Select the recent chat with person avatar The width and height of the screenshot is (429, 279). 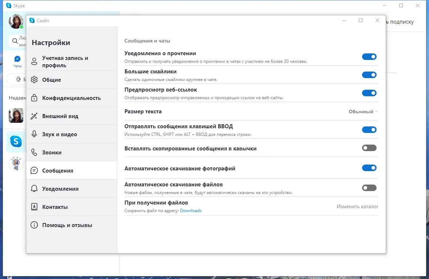(16, 115)
